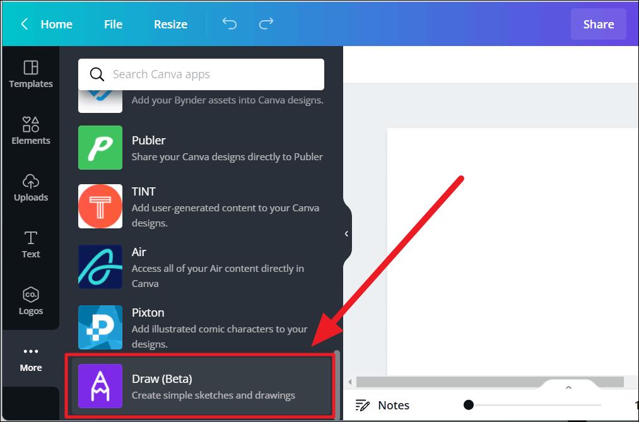
Task: Open the File menu
Action: (x=113, y=24)
